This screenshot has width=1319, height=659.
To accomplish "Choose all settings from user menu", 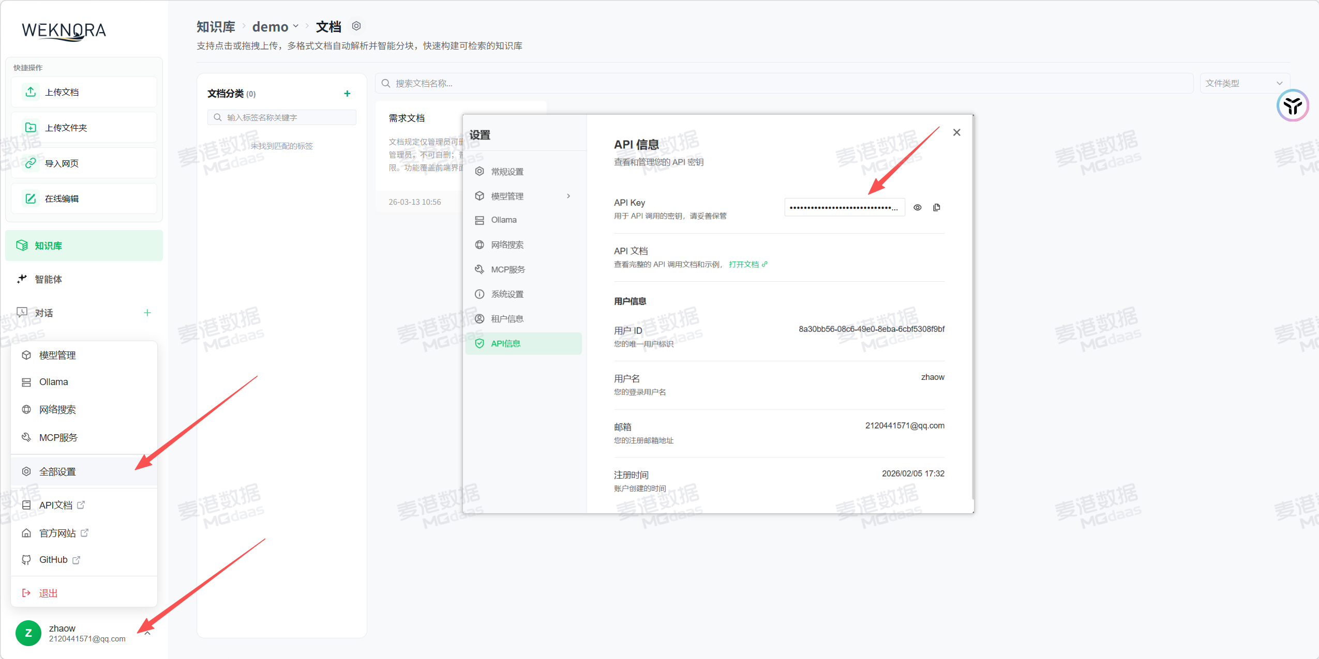I will (58, 471).
